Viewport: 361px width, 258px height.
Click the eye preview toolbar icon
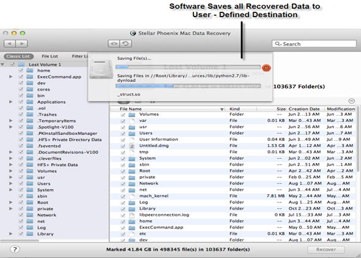tap(114, 44)
